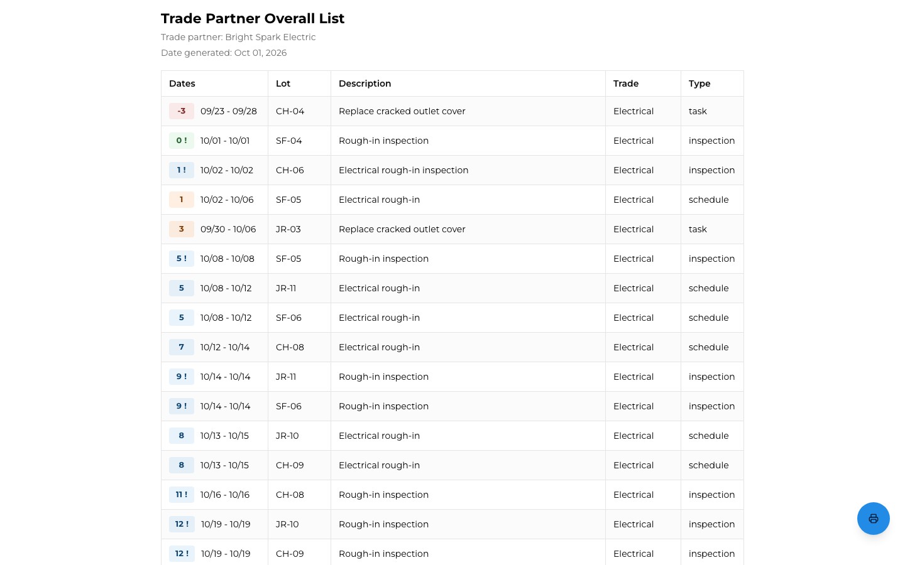Image resolution: width=905 pixels, height=565 pixels.
Task: Click the "Trade Partner Overall List" heading
Action: [x=253, y=19]
